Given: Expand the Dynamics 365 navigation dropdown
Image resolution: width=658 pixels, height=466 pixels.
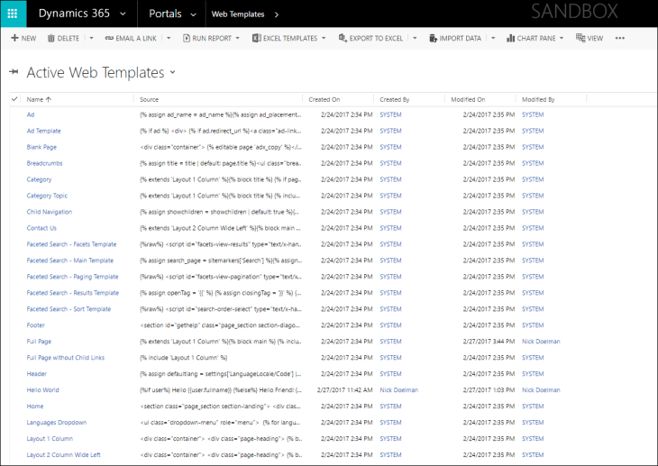Looking at the screenshot, I should (123, 14).
